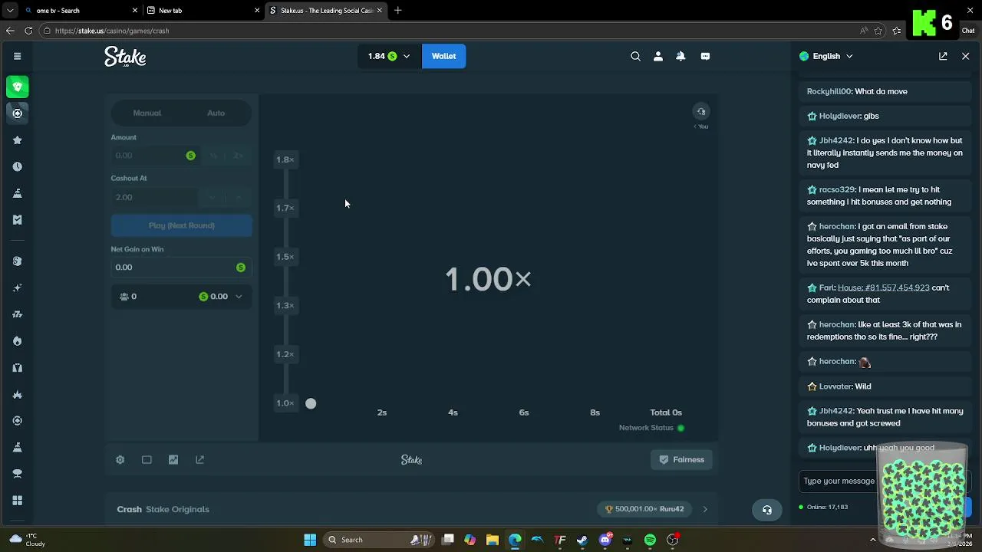Click the grey multiplier dot on graph

point(311,403)
